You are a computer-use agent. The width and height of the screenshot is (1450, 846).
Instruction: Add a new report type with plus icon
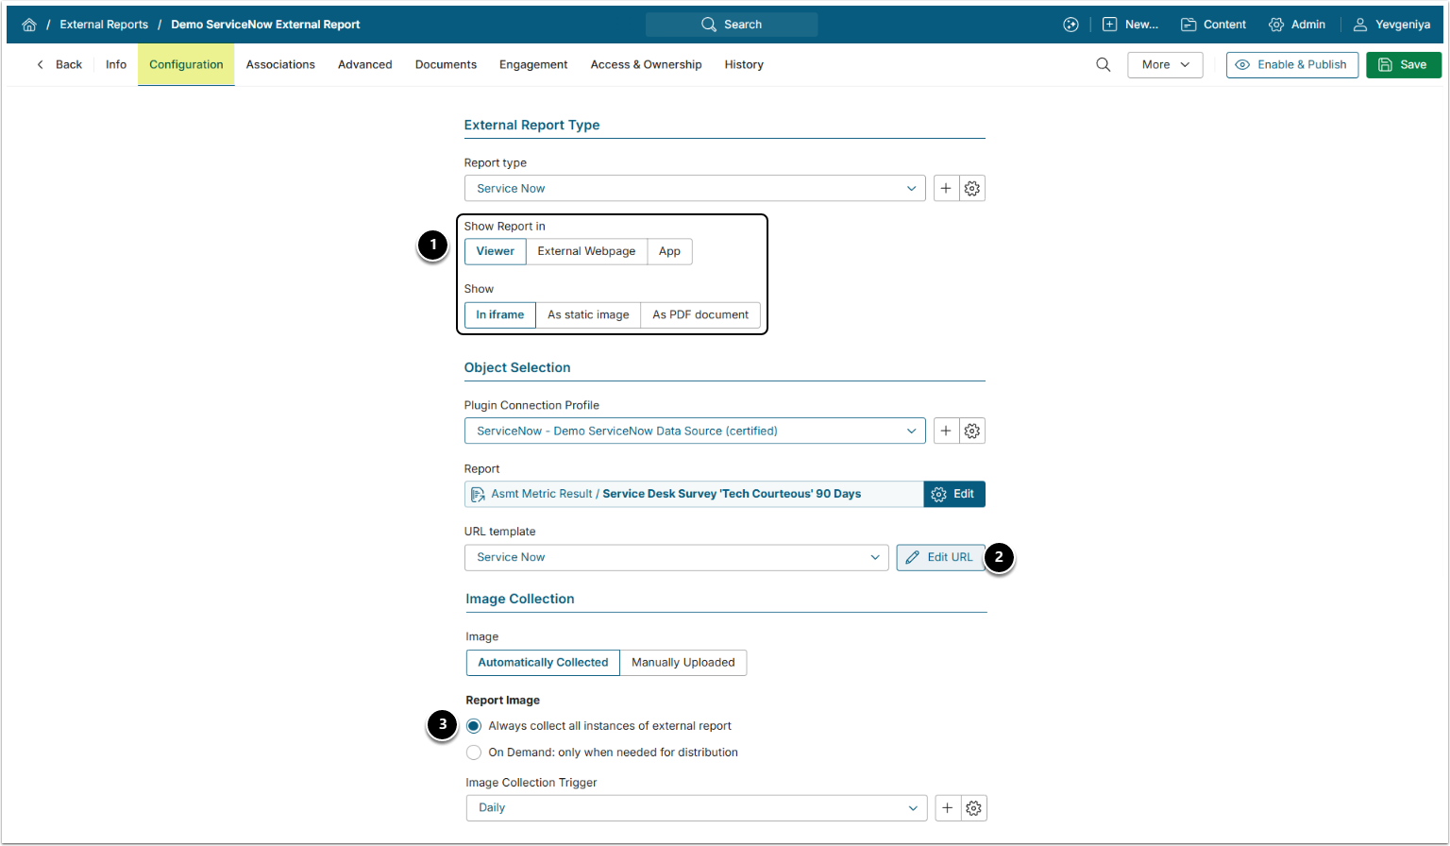[946, 188]
